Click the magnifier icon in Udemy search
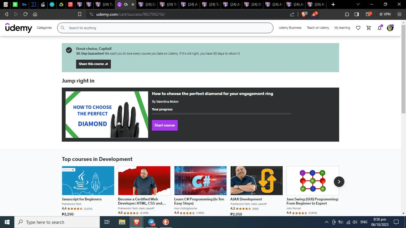 point(62,28)
